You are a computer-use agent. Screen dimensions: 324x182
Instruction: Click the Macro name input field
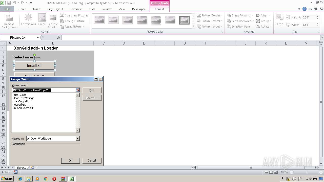coord(44,90)
